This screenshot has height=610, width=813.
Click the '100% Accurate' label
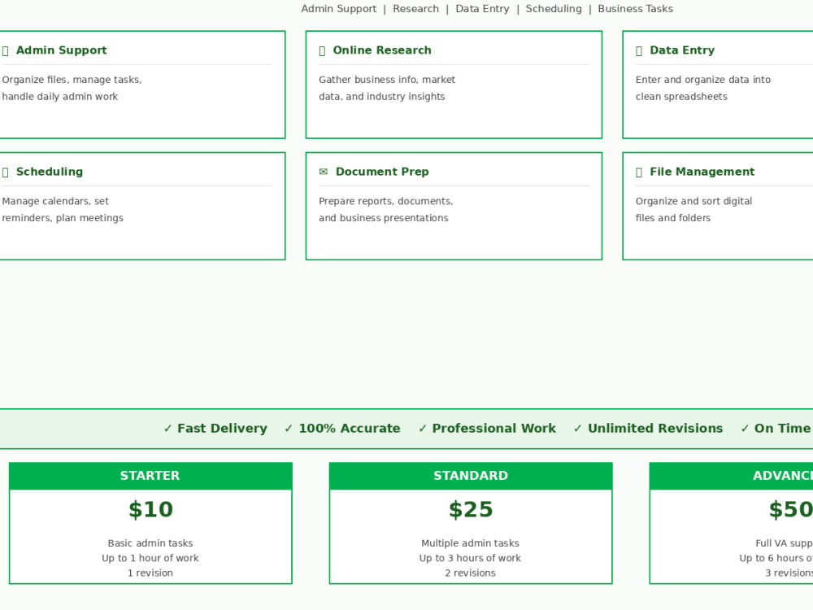(350, 429)
